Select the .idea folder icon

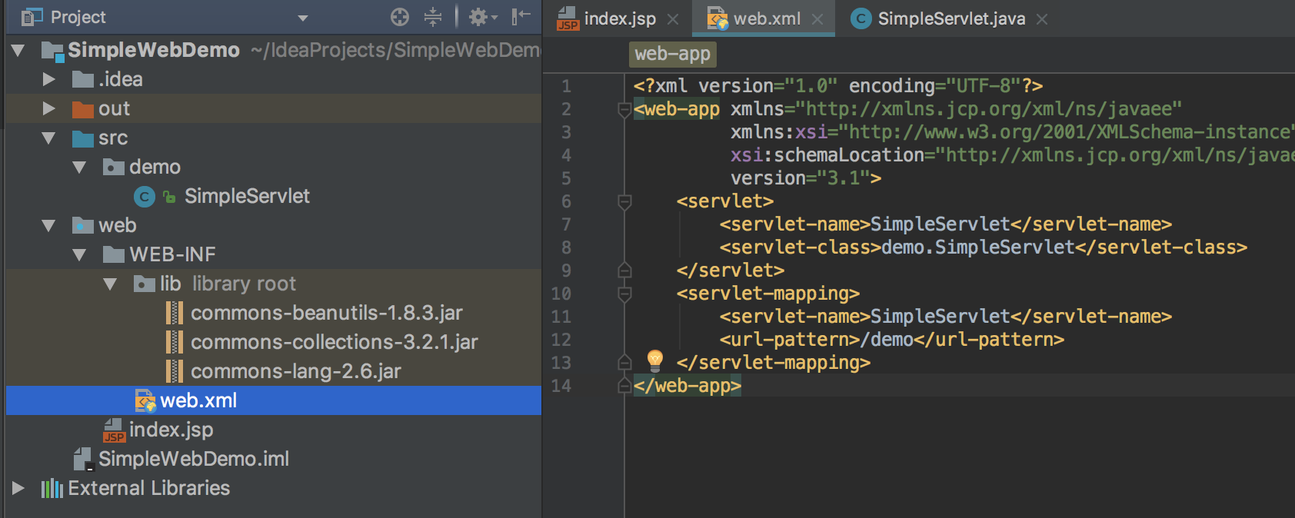point(83,79)
